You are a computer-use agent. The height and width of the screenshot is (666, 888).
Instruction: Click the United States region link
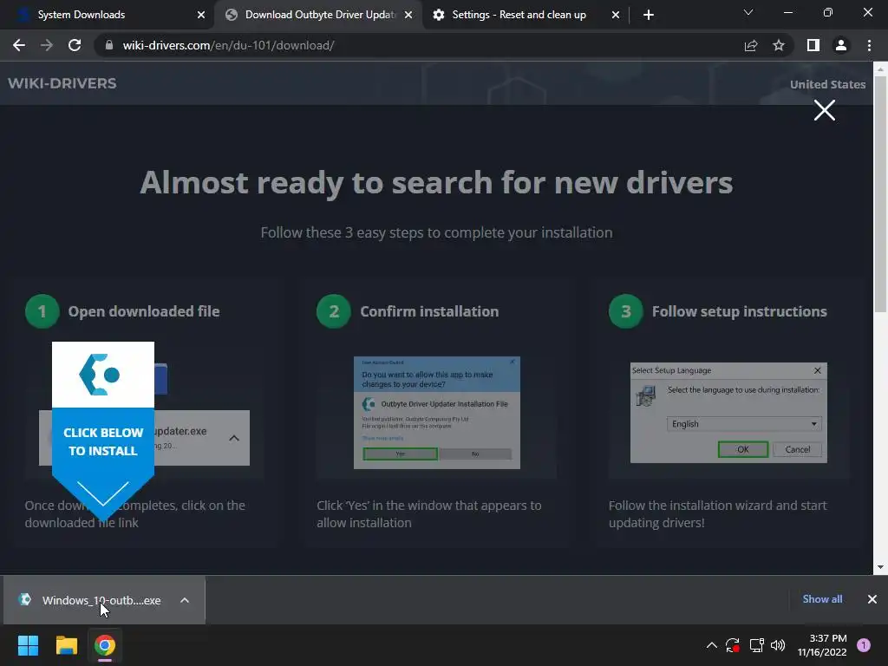click(827, 84)
